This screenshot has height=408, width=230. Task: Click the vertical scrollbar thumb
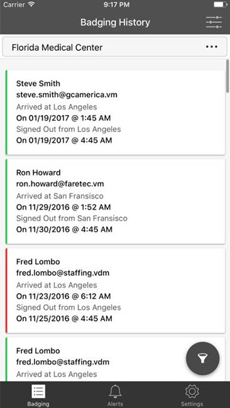coord(227,76)
